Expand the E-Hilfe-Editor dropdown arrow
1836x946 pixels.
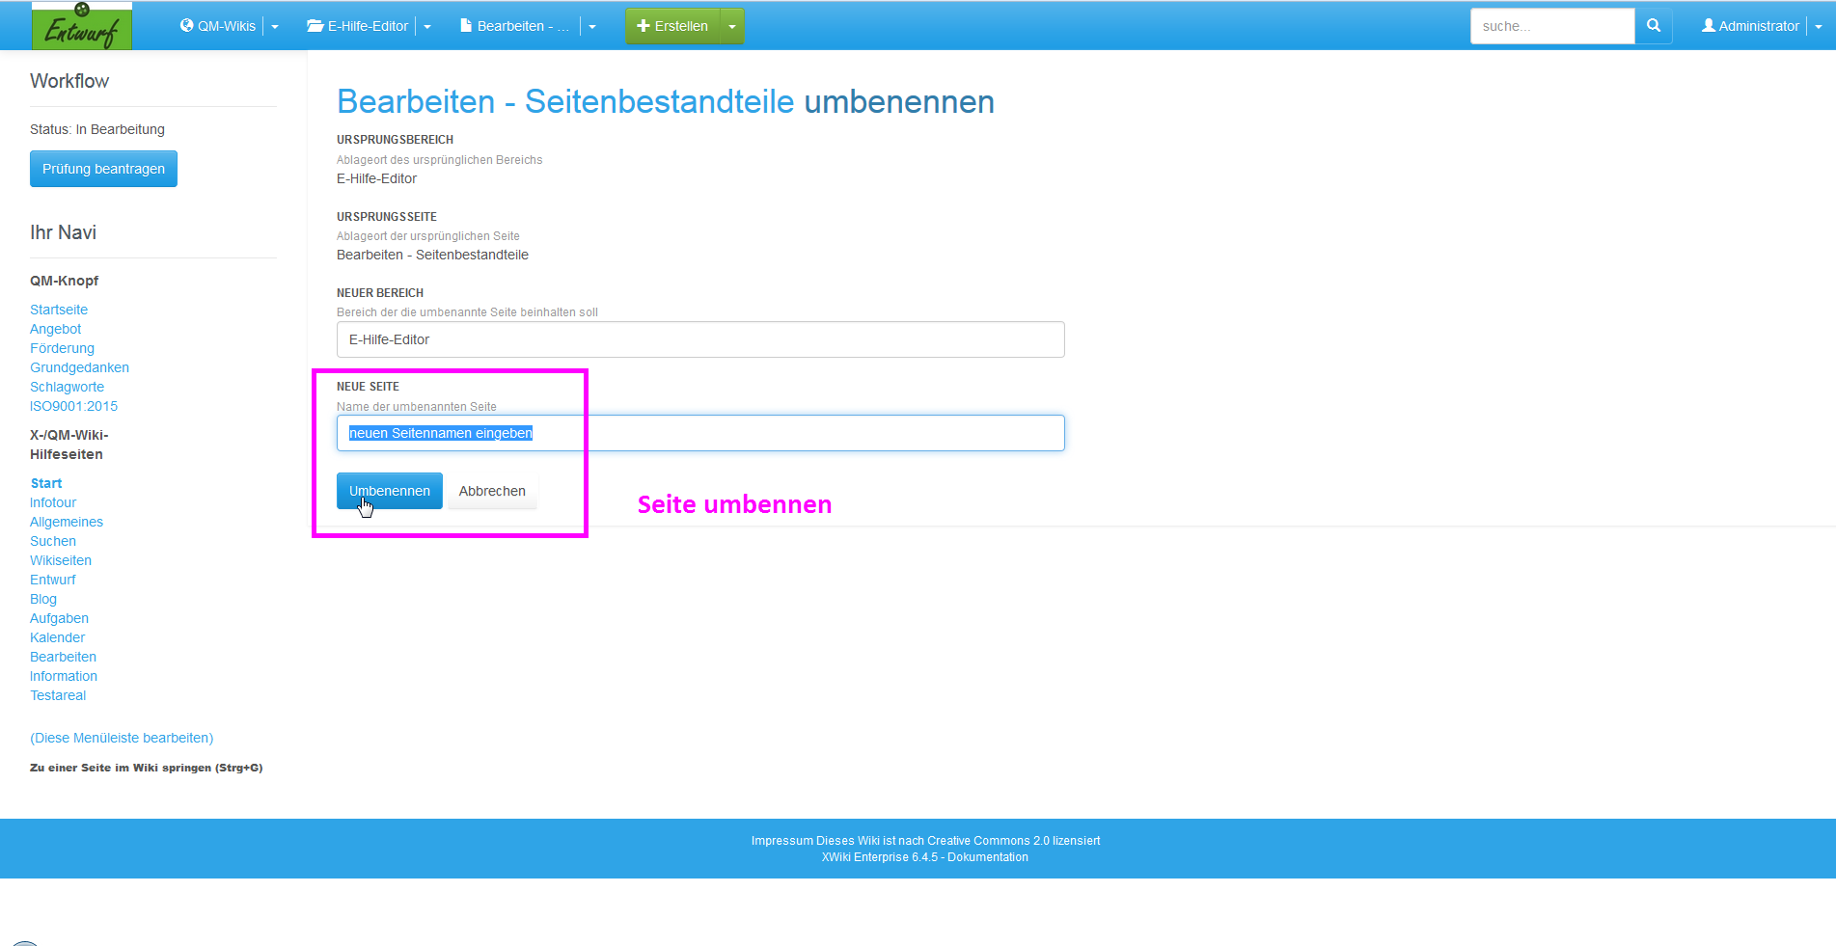click(x=427, y=27)
